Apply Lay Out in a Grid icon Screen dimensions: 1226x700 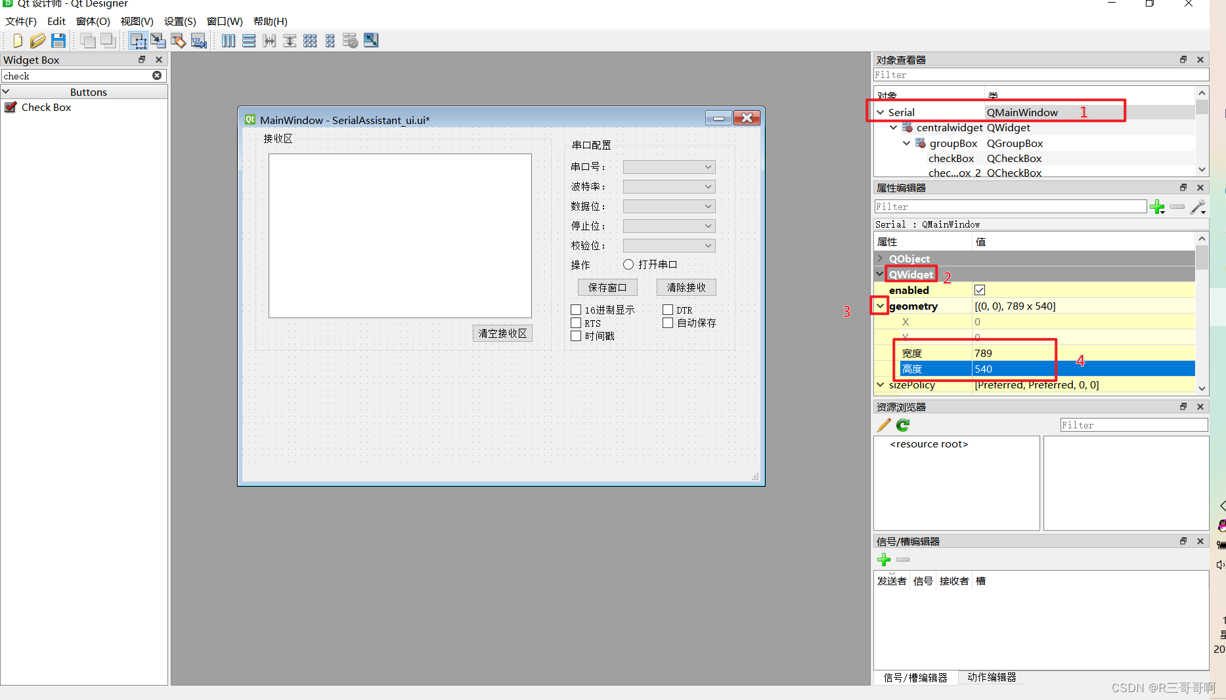310,41
